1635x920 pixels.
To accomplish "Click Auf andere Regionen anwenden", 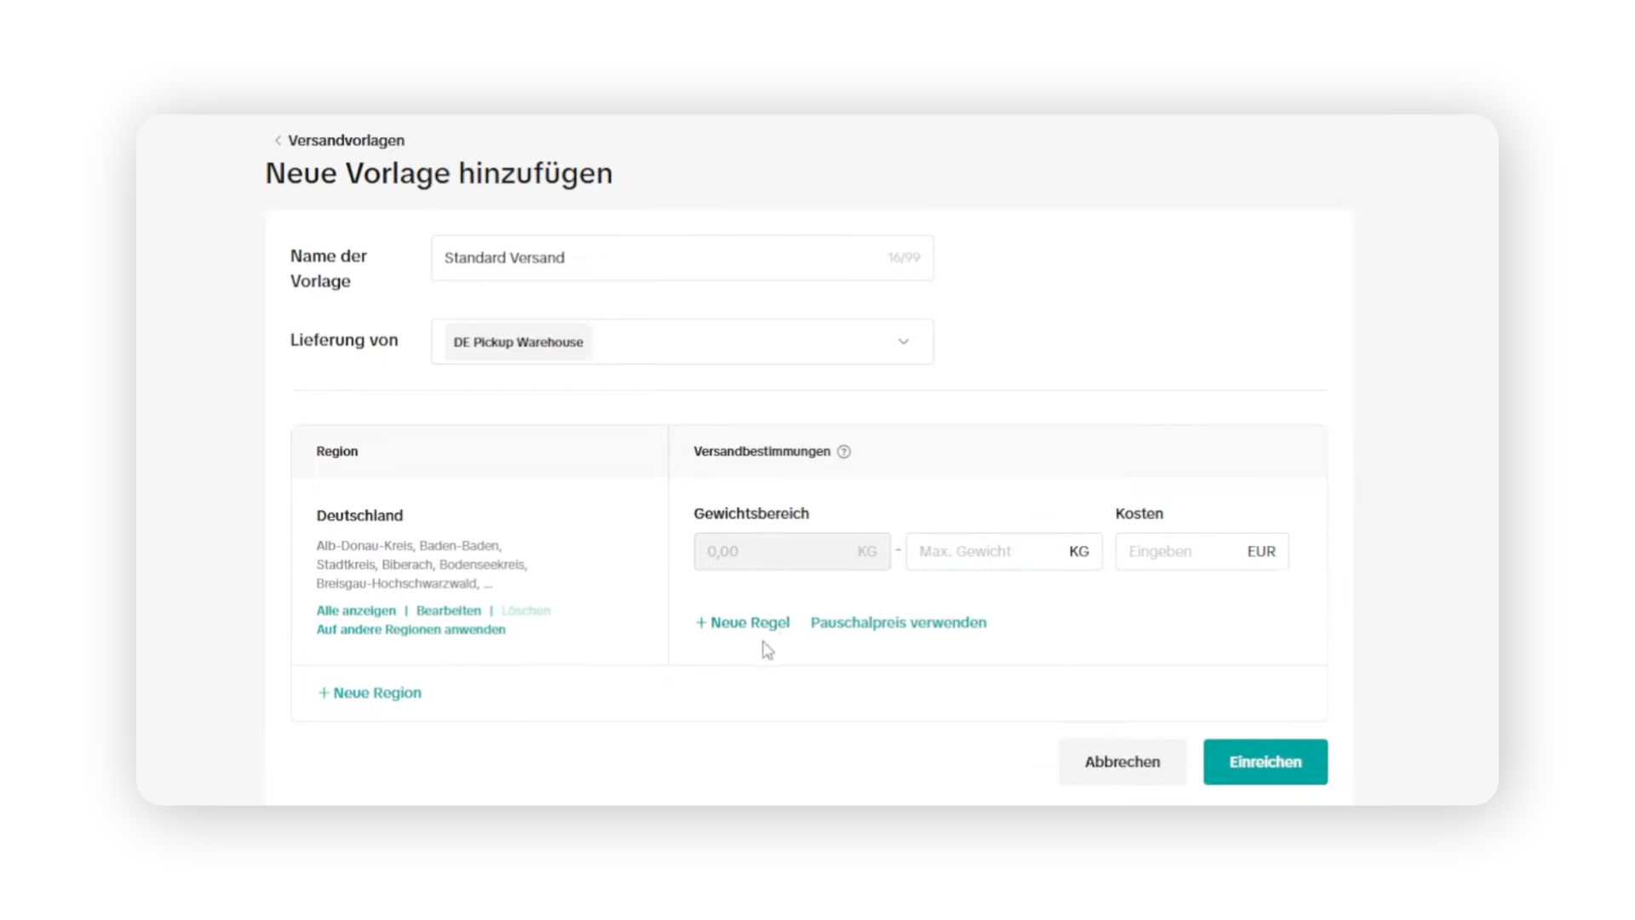I will (x=410, y=630).
